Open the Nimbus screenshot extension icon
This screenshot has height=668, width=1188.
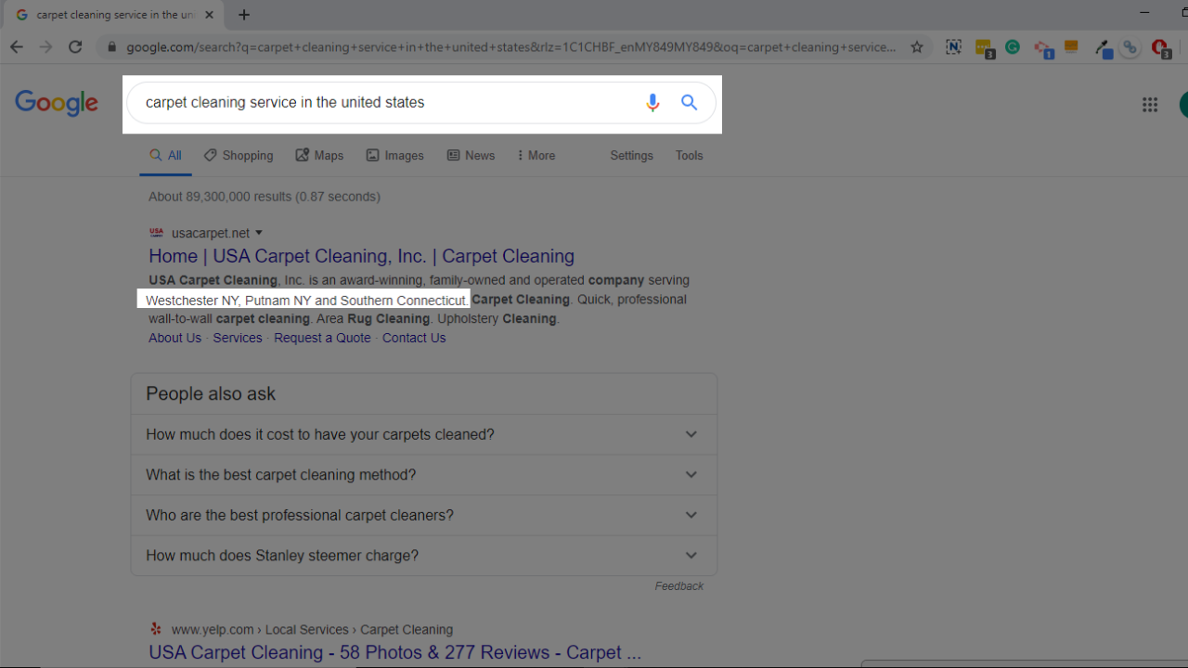click(953, 47)
